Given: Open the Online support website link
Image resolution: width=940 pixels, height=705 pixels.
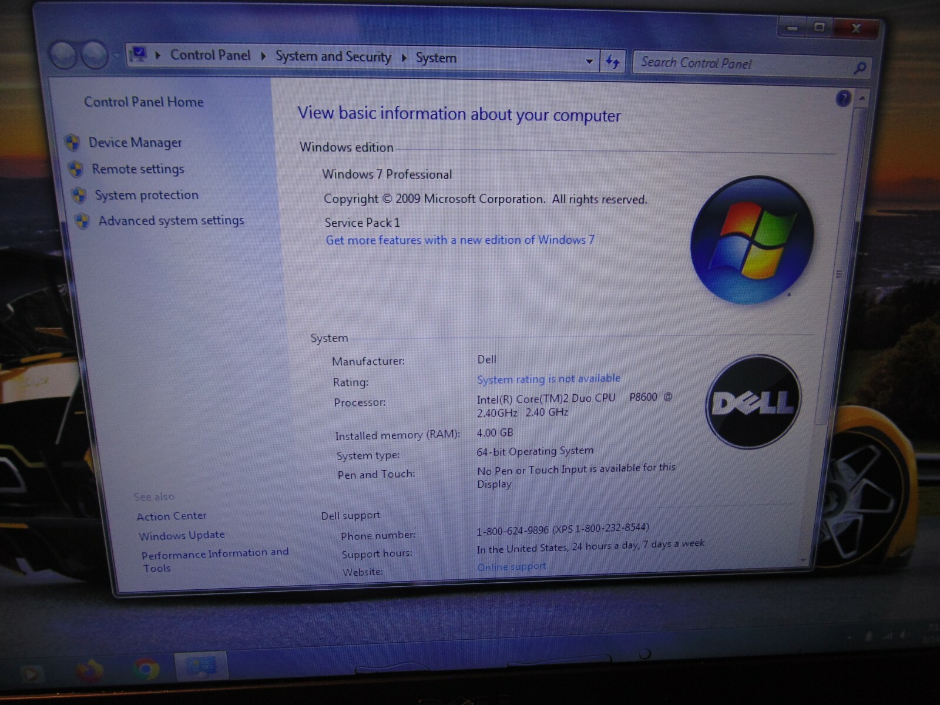Looking at the screenshot, I should (x=512, y=566).
